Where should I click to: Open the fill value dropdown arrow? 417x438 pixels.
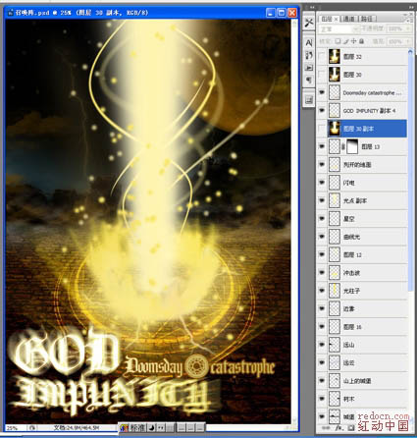pos(408,41)
